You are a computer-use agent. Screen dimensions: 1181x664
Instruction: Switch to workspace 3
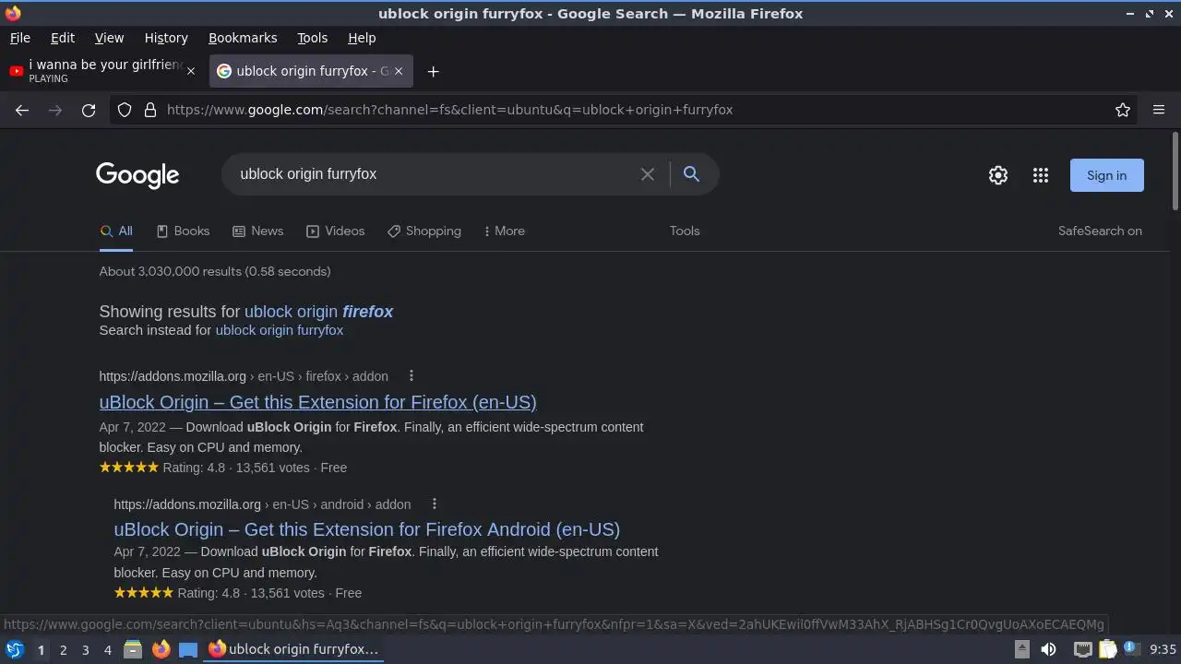[85, 650]
